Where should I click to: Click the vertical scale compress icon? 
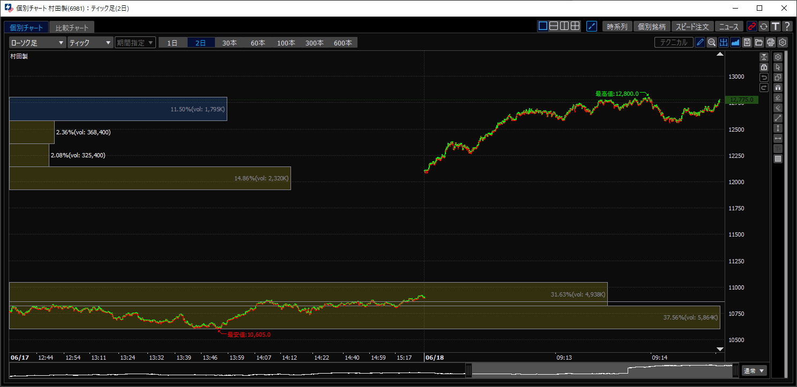point(764,57)
